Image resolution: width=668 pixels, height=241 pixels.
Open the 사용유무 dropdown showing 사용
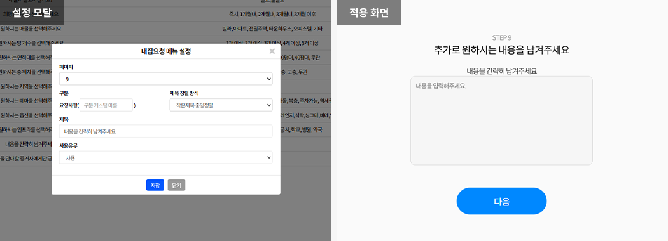(x=165, y=158)
